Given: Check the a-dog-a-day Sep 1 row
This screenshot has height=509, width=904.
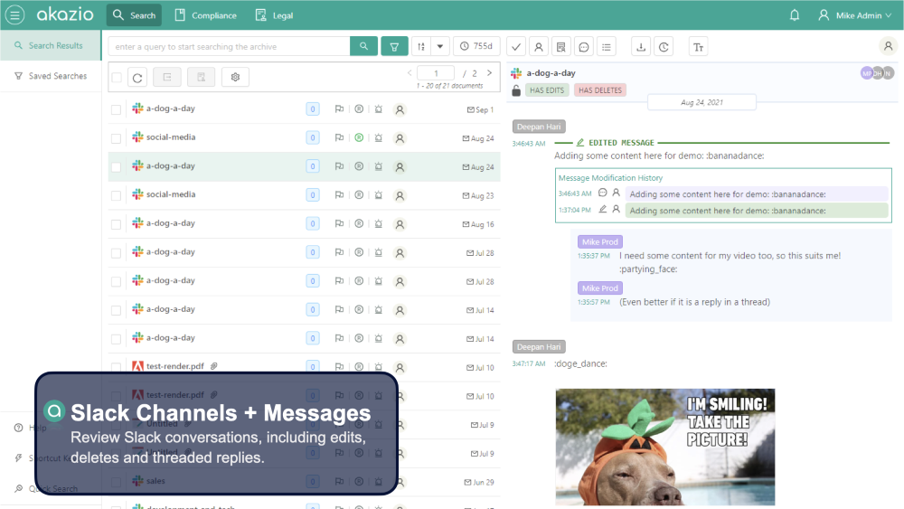Looking at the screenshot, I should pos(116,109).
